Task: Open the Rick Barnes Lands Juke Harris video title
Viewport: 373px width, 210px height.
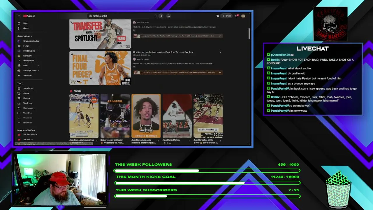Action: 163,52
